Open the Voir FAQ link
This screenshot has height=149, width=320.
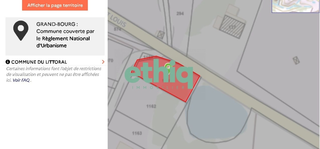[x=21, y=80]
